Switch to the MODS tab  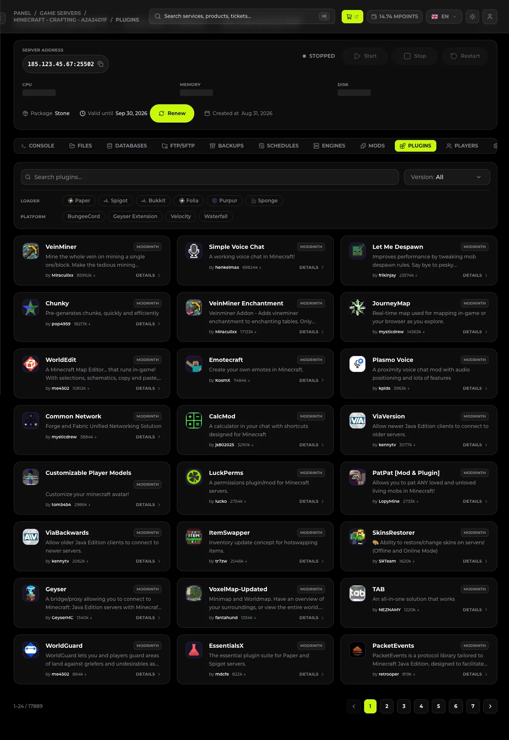[x=372, y=146]
